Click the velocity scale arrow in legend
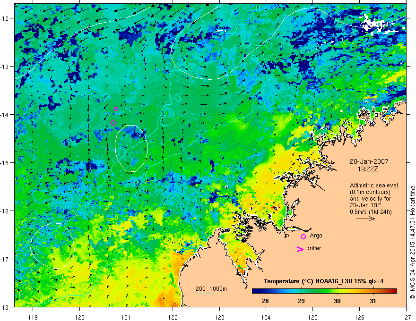The image size is (416, 321). click(x=365, y=219)
